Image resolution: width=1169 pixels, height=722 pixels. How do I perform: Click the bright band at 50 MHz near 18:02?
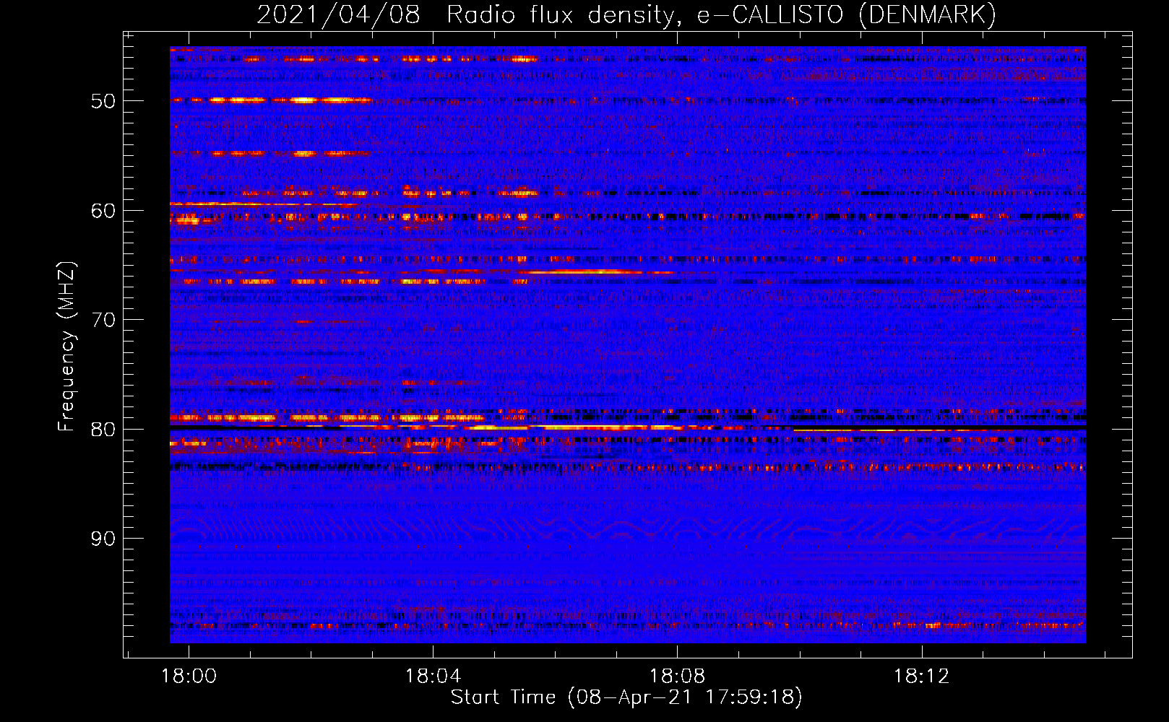[x=303, y=100]
